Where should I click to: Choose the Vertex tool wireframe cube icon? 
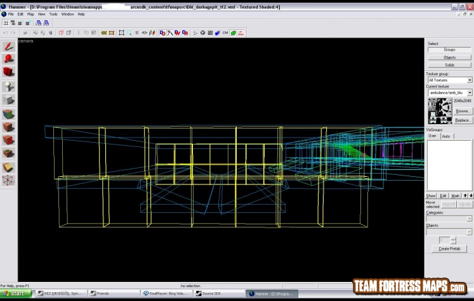pos(8,181)
